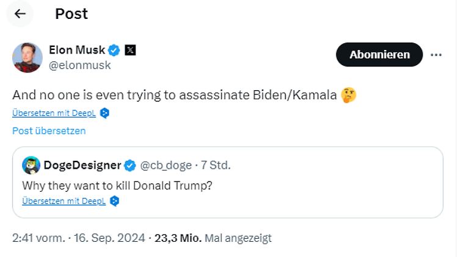Click the '2:41 vorm. · 16. Sep. 2024' timestamp
Screen dimensions: 458x257
tap(79, 238)
